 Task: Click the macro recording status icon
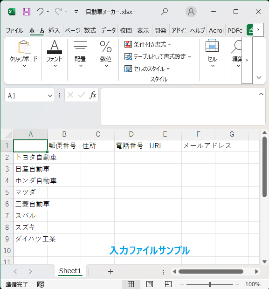point(41,284)
